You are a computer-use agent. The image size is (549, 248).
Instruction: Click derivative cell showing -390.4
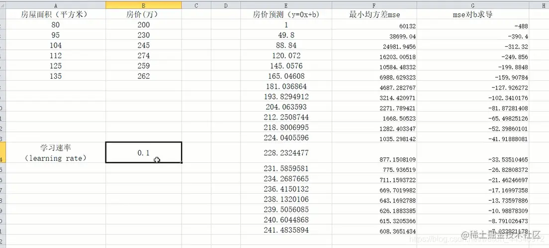[x=473, y=35]
